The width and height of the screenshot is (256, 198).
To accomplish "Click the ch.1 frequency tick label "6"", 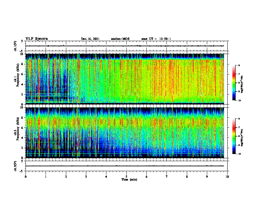I will [x=23, y=74].
